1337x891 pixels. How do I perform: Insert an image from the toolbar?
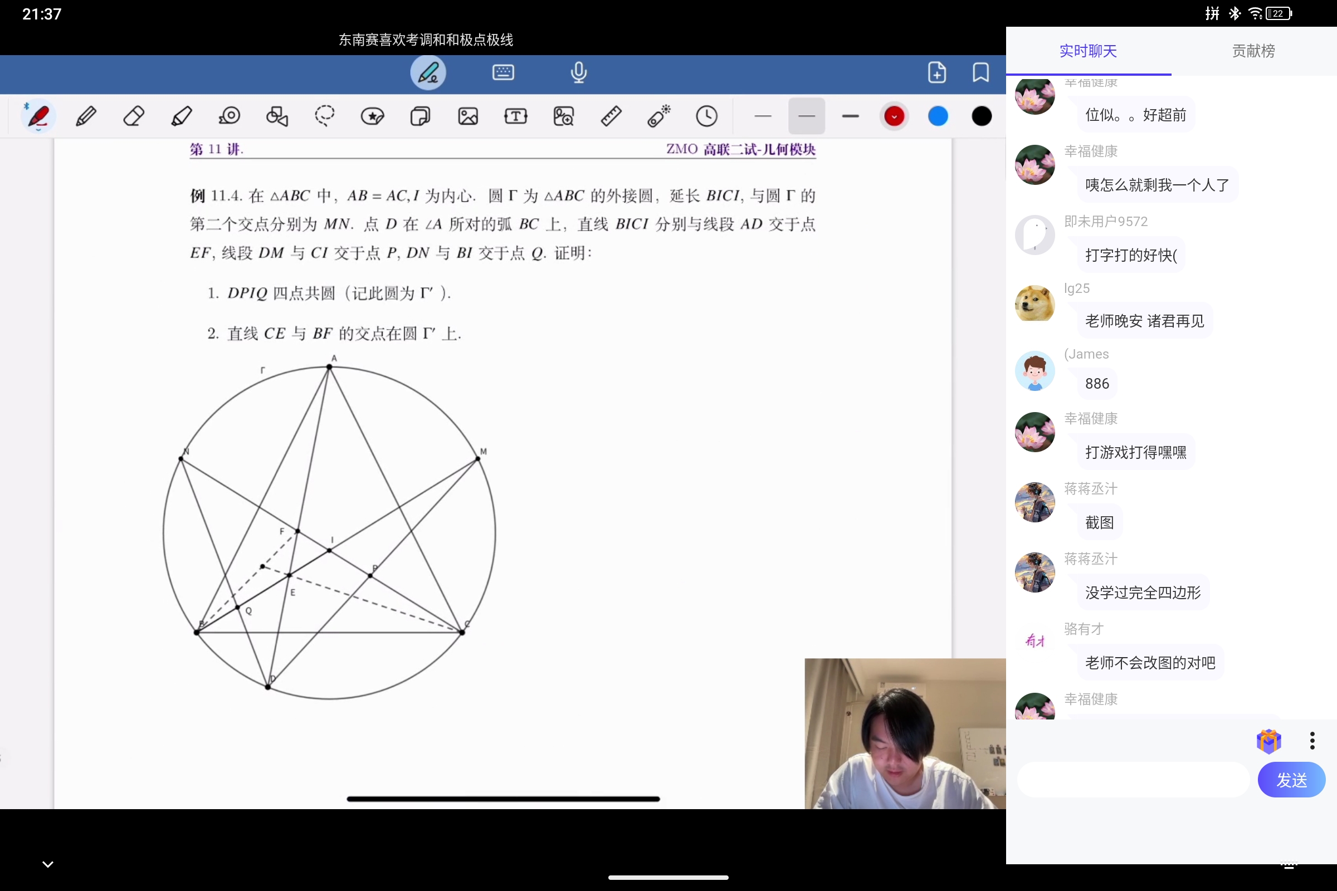(x=468, y=116)
